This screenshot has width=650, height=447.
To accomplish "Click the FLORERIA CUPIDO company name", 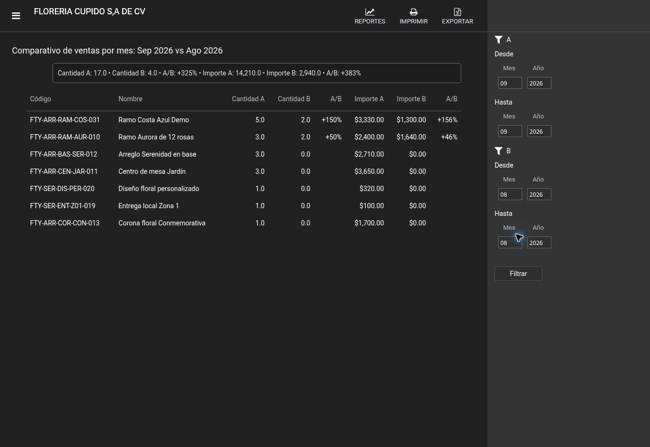I will (x=90, y=11).
